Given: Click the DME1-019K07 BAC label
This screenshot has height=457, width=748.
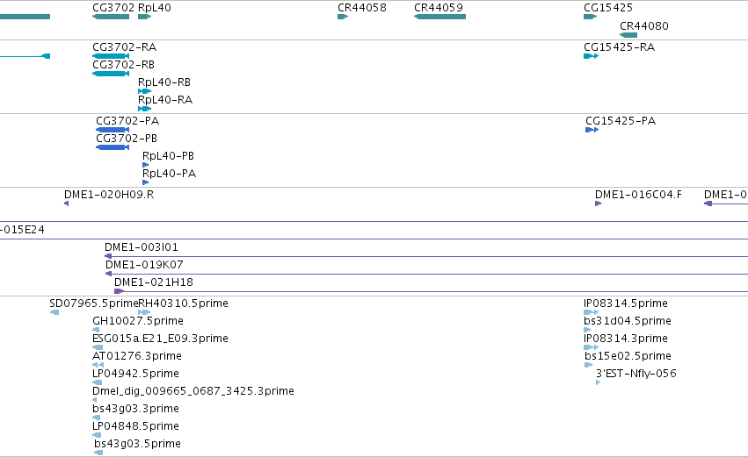Looking at the screenshot, I should [144, 265].
